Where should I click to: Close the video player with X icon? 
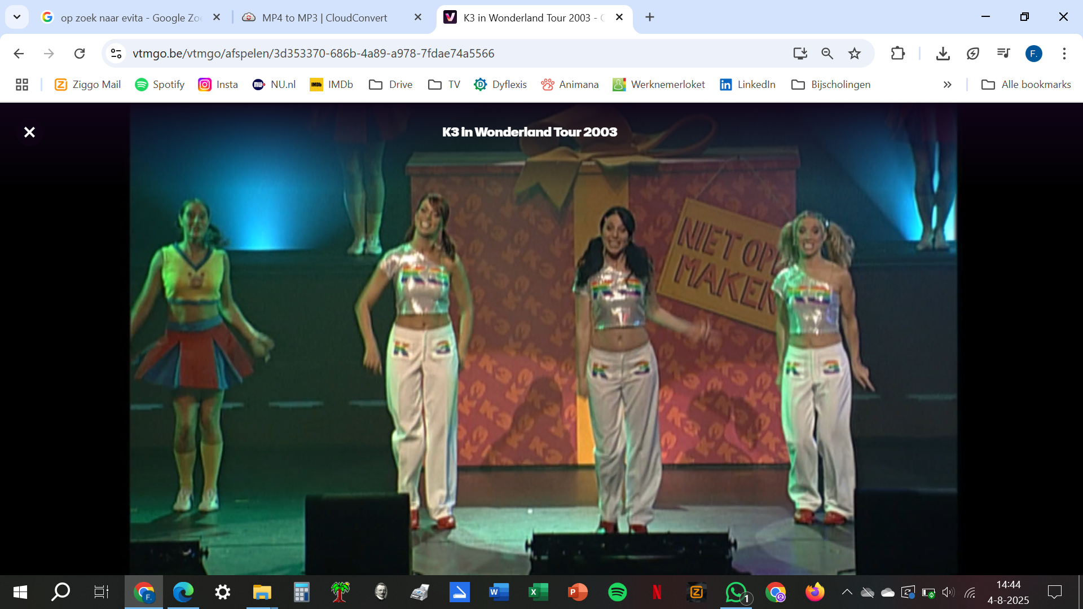click(29, 132)
